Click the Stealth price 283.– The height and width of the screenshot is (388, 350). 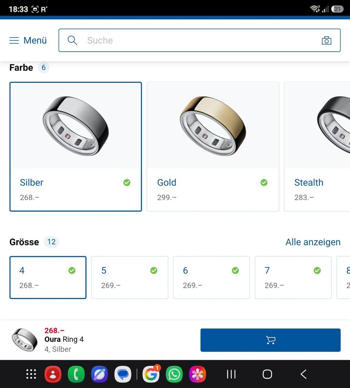click(304, 197)
